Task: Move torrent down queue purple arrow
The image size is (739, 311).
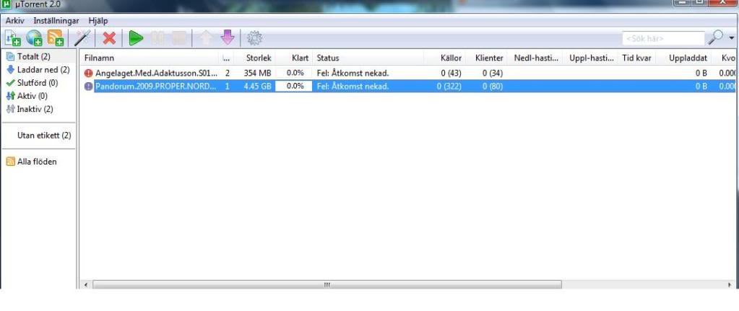Action: coord(228,38)
